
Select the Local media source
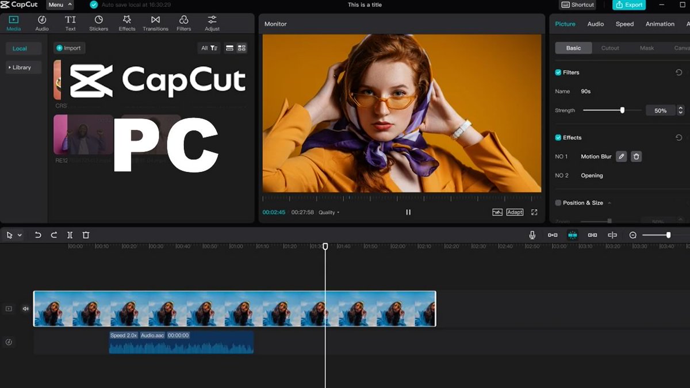click(24, 48)
